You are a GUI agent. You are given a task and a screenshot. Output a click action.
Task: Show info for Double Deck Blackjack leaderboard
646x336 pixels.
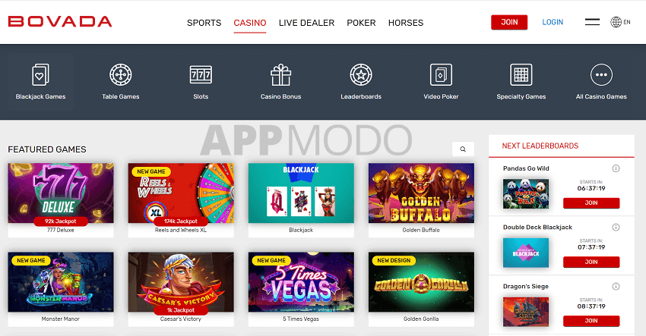point(616,227)
